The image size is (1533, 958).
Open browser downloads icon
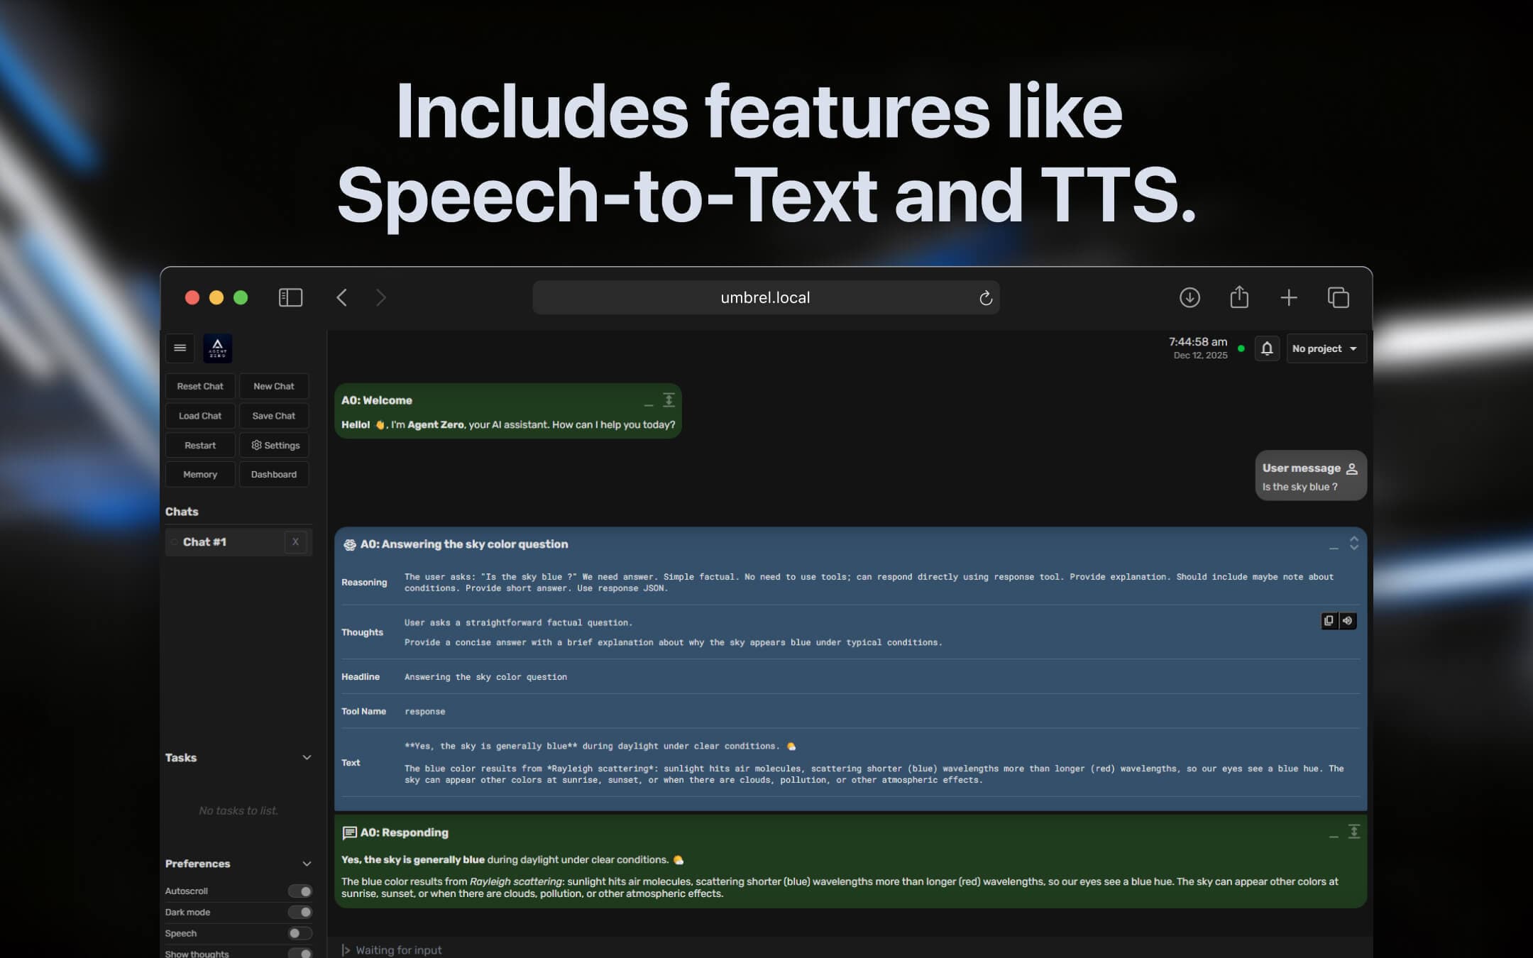point(1189,297)
